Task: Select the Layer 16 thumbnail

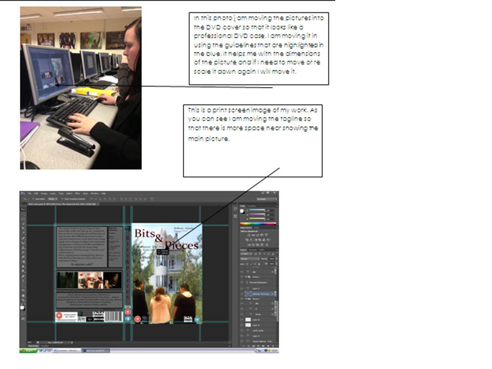Action: (x=248, y=320)
